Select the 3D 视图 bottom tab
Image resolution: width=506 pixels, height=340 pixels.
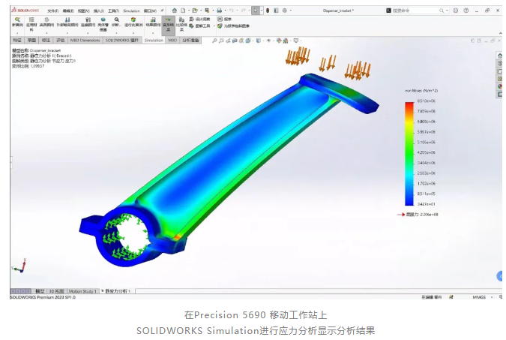56,291
